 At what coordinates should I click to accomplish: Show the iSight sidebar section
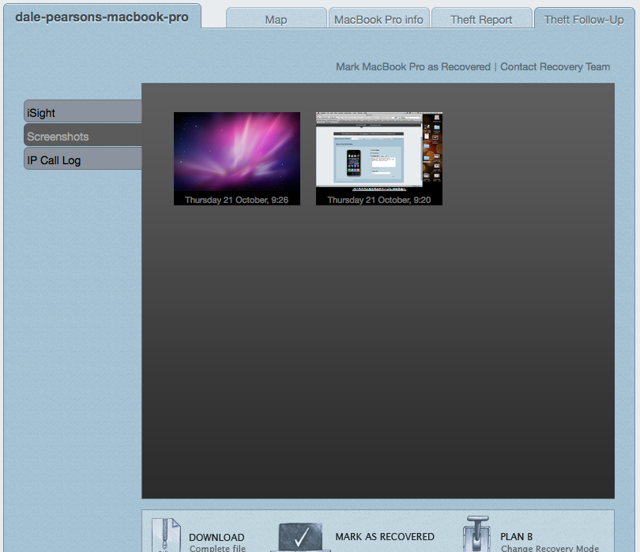tap(83, 111)
